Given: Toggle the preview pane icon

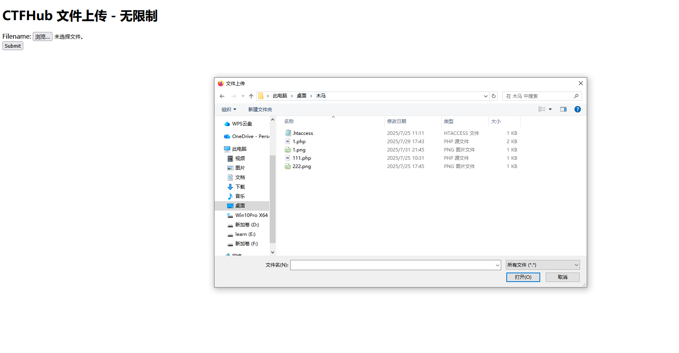Looking at the screenshot, I should pos(563,110).
